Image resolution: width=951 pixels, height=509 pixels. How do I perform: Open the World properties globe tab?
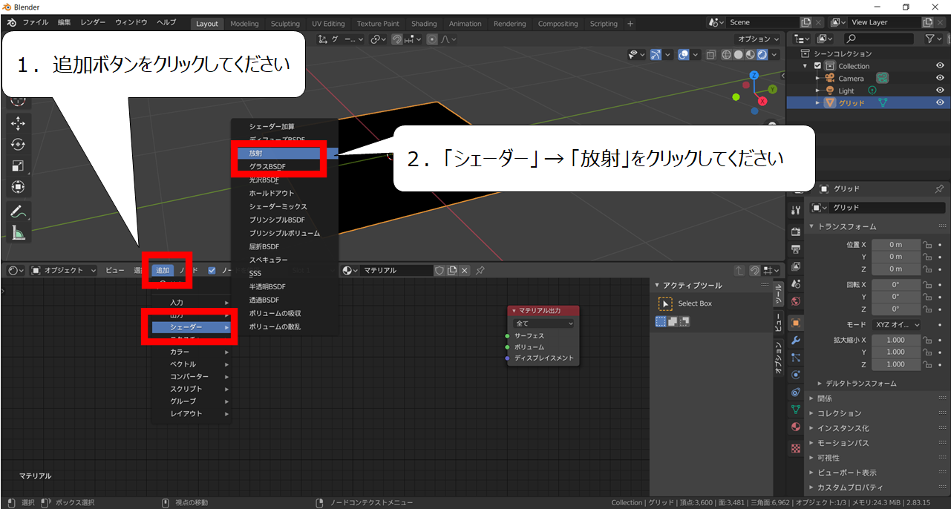tap(795, 301)
